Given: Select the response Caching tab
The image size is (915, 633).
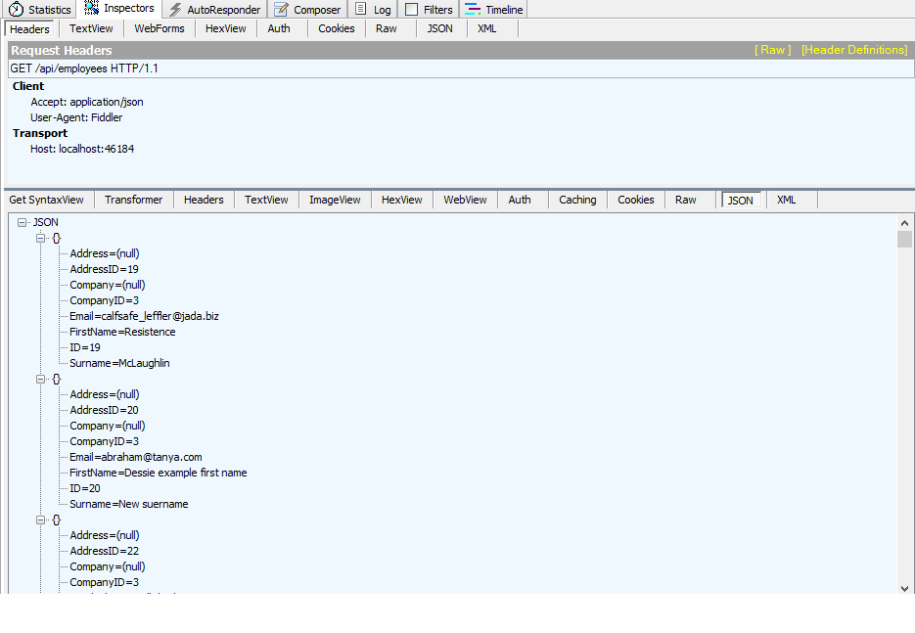Looking at the screenshot, I should pyautogui.click(x=577, y=200).
